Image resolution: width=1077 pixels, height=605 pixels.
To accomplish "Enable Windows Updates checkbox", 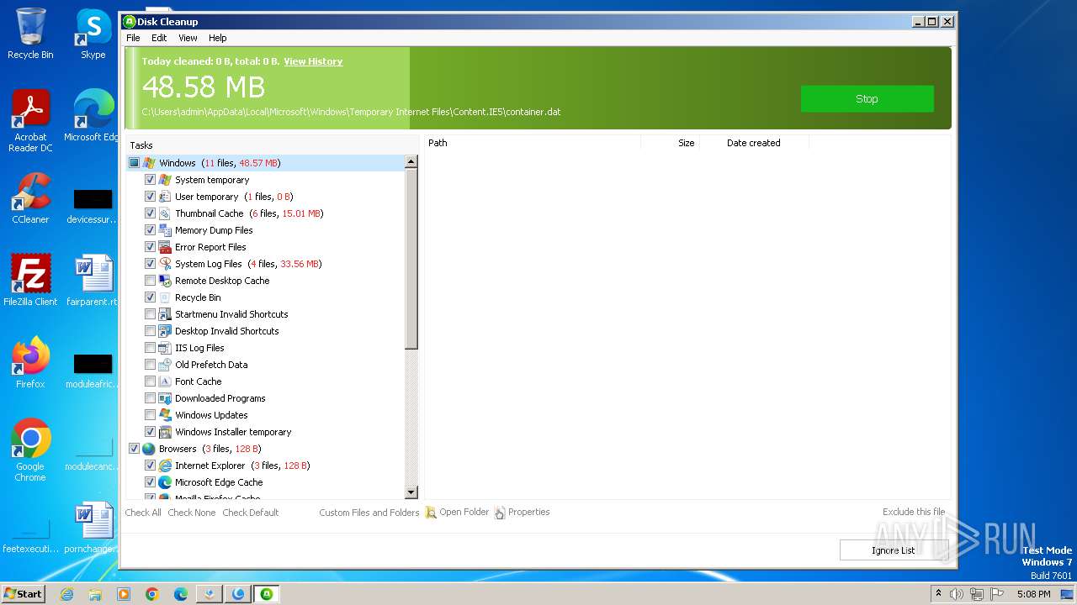I will point(150,415).
